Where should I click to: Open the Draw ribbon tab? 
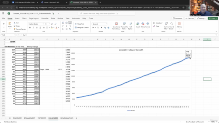pyautogui.click(x=91, y=18)
